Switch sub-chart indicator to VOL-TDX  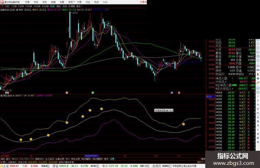24,159
